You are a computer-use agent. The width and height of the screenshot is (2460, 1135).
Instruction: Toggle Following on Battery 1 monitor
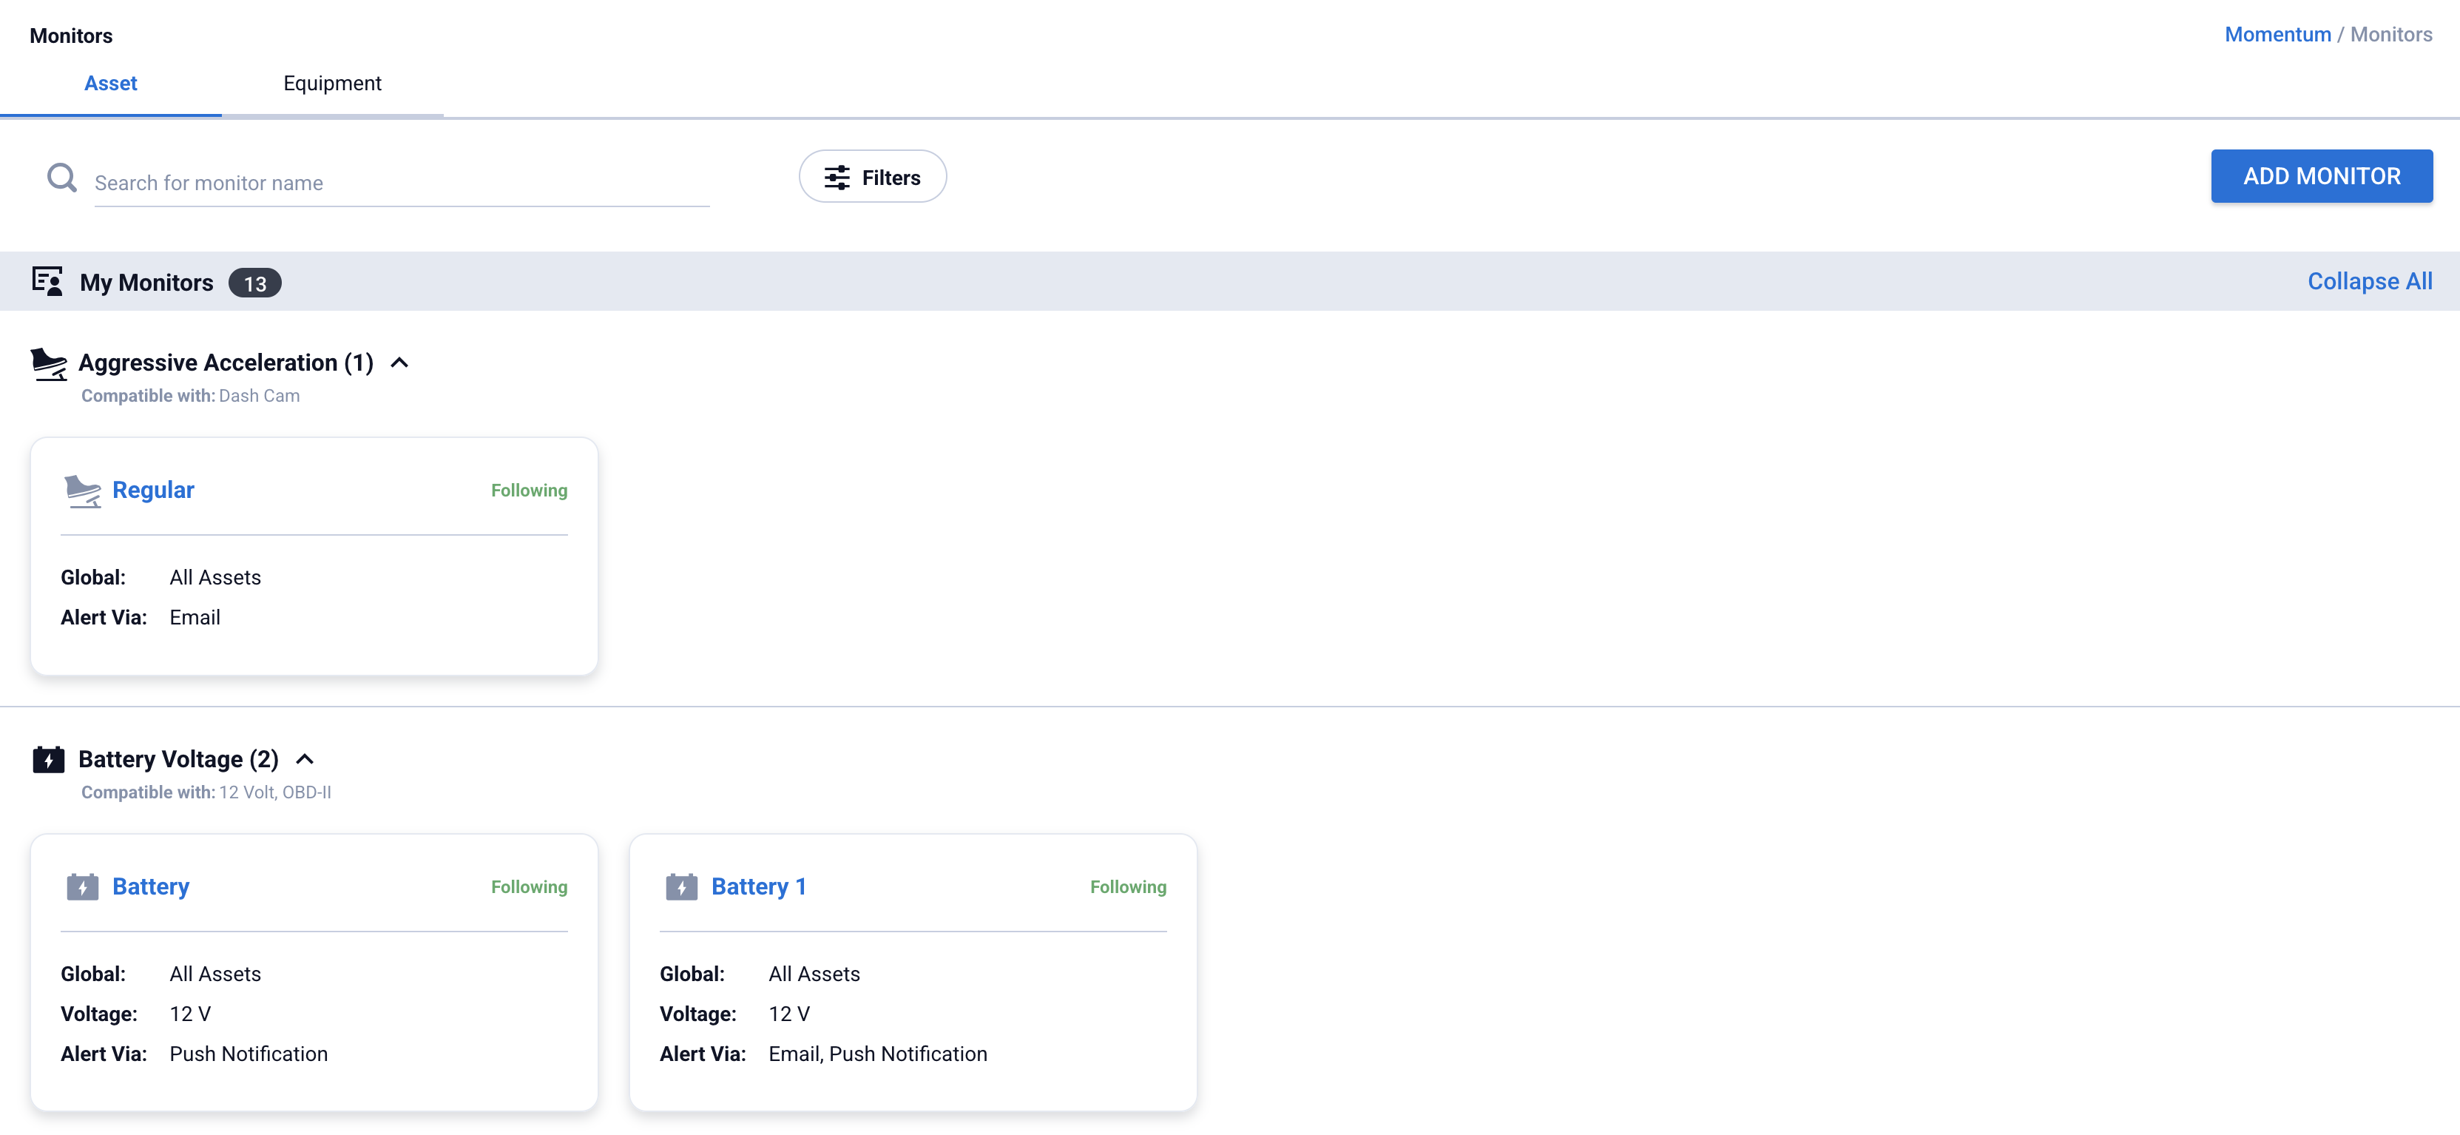tap(1128, 886)
